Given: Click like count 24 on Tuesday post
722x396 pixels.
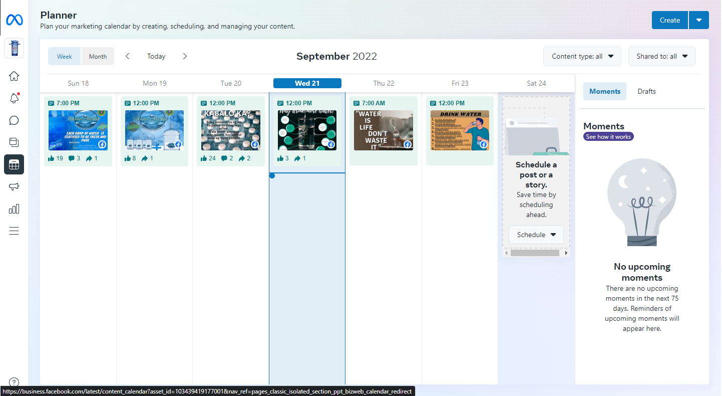Looking at the screenshot, I should point(208,158).
